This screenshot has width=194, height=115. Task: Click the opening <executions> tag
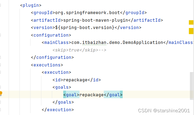tap(47, 65)
